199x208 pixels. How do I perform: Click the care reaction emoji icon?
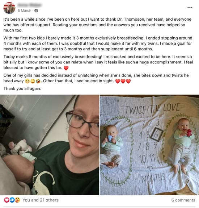pos(17,200)
